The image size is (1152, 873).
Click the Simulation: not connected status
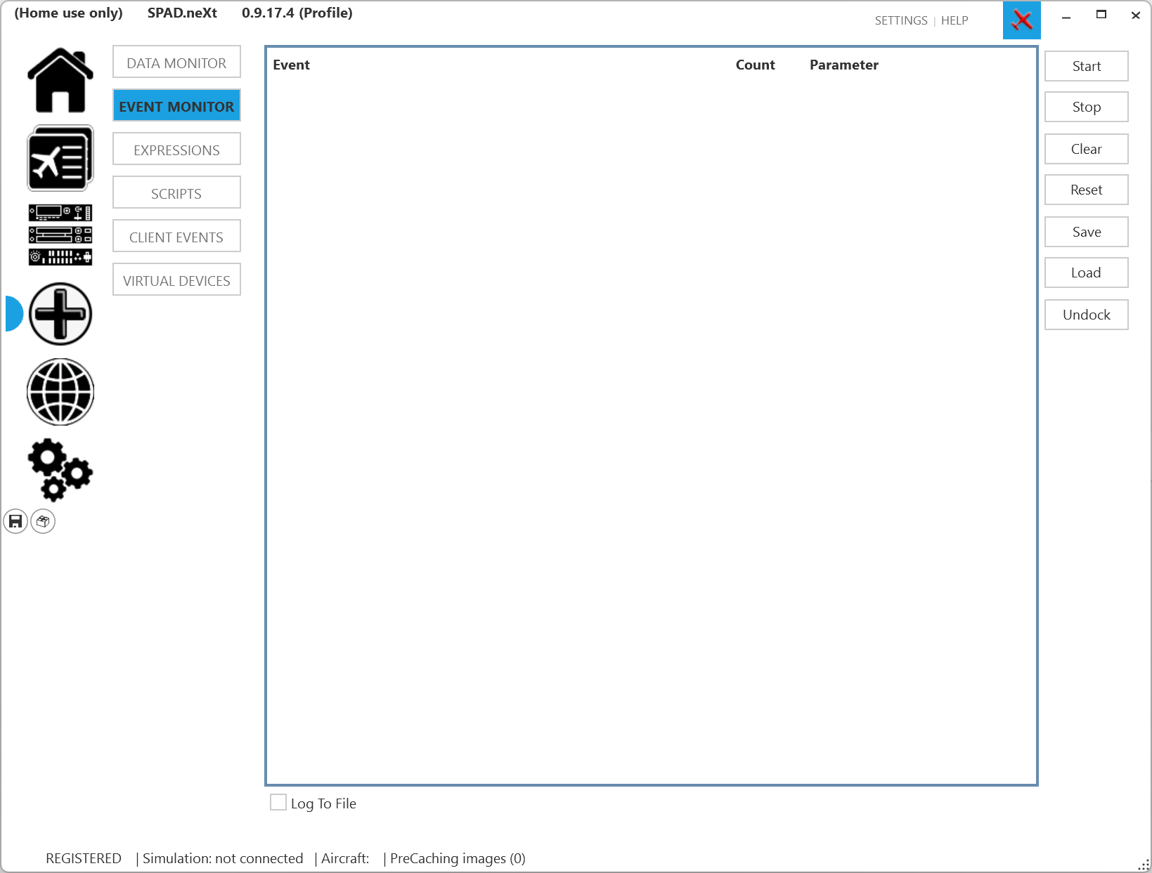[x=223, y=858]
